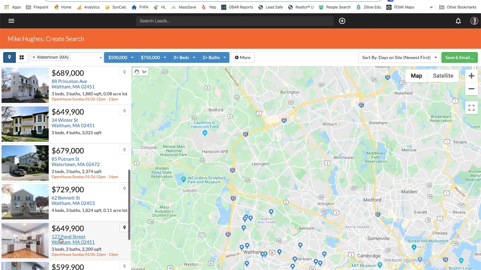Open the Yelp bookmark
Screen dimensions: 481x270
(209, 7)
